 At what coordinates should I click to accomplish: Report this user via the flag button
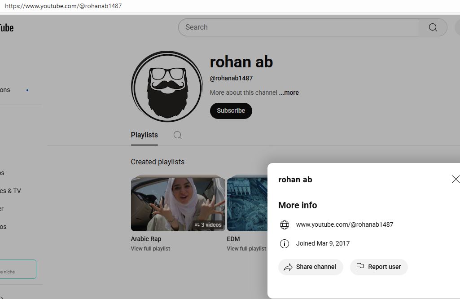[x=379, y=267]
